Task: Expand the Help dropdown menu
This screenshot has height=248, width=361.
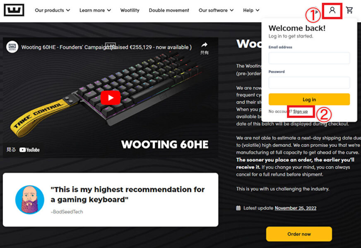Action: pos(251,10)
